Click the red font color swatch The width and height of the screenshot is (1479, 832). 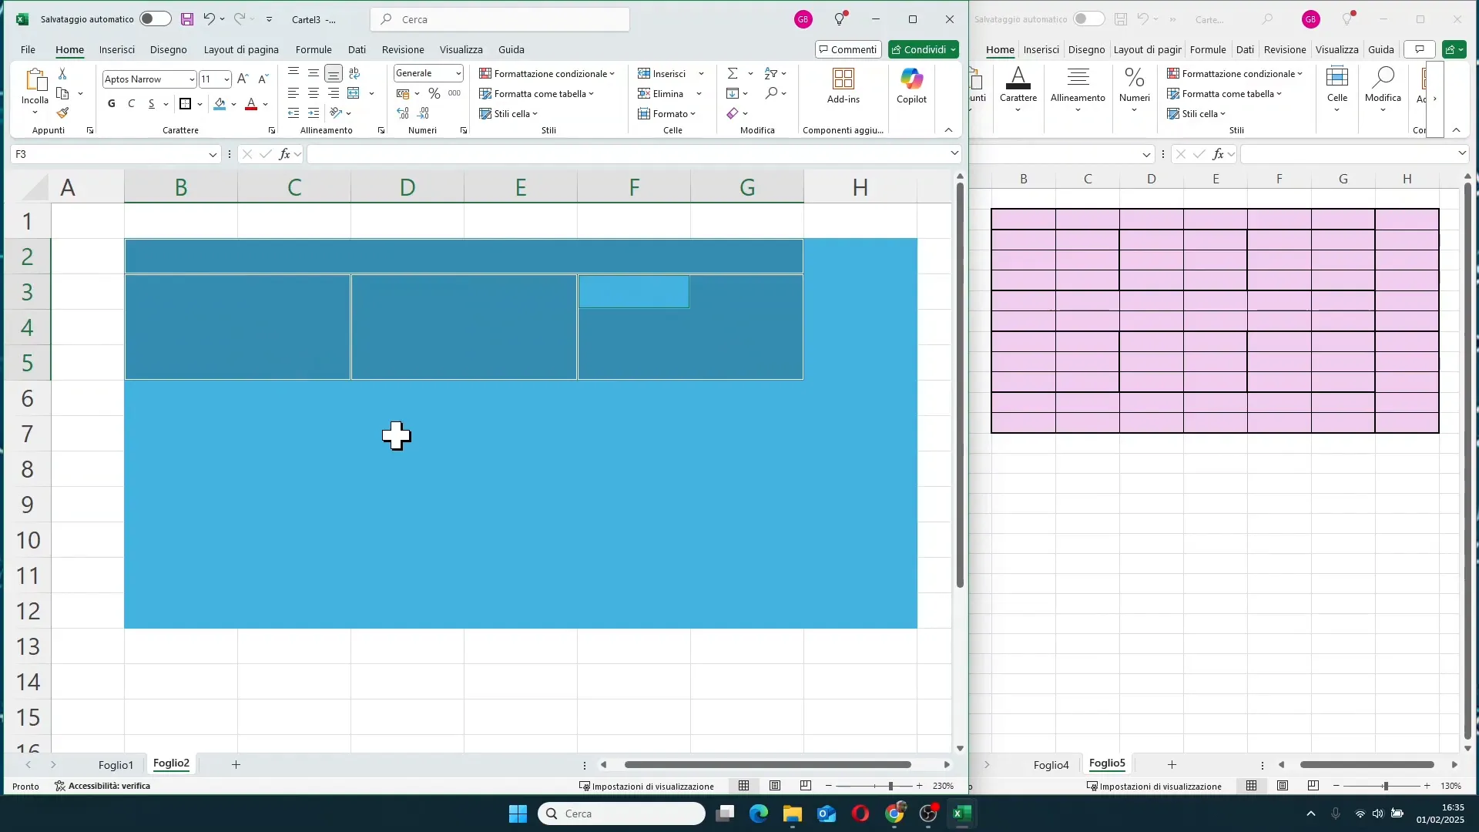coord(251,104)
